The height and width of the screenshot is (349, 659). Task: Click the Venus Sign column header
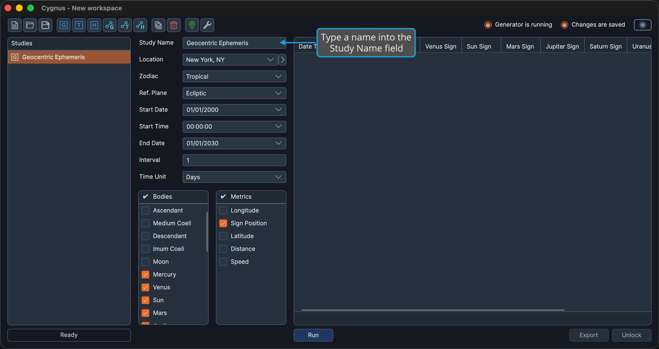point(441,46)
